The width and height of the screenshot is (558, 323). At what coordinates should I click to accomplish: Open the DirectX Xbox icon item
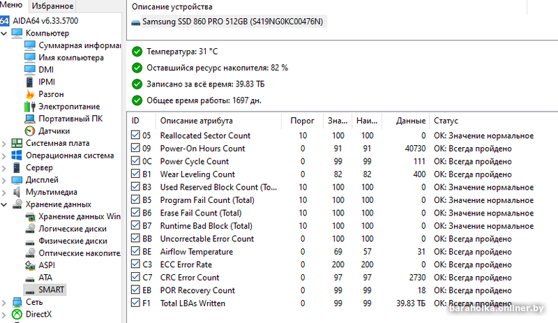(17, 315)
